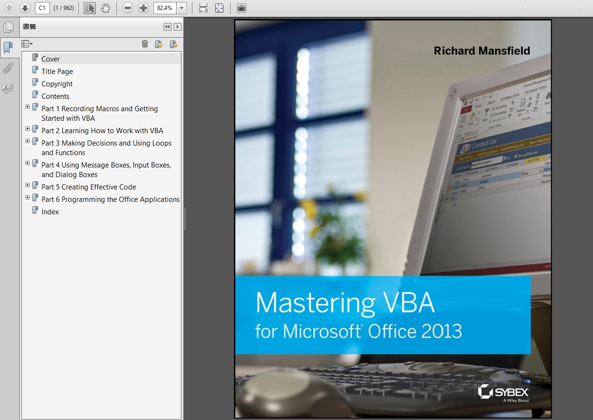Image resolution: width=593 pixels, height=420 pixels.
Task: Open the Copyright bookmark
Action: (57, 84)
